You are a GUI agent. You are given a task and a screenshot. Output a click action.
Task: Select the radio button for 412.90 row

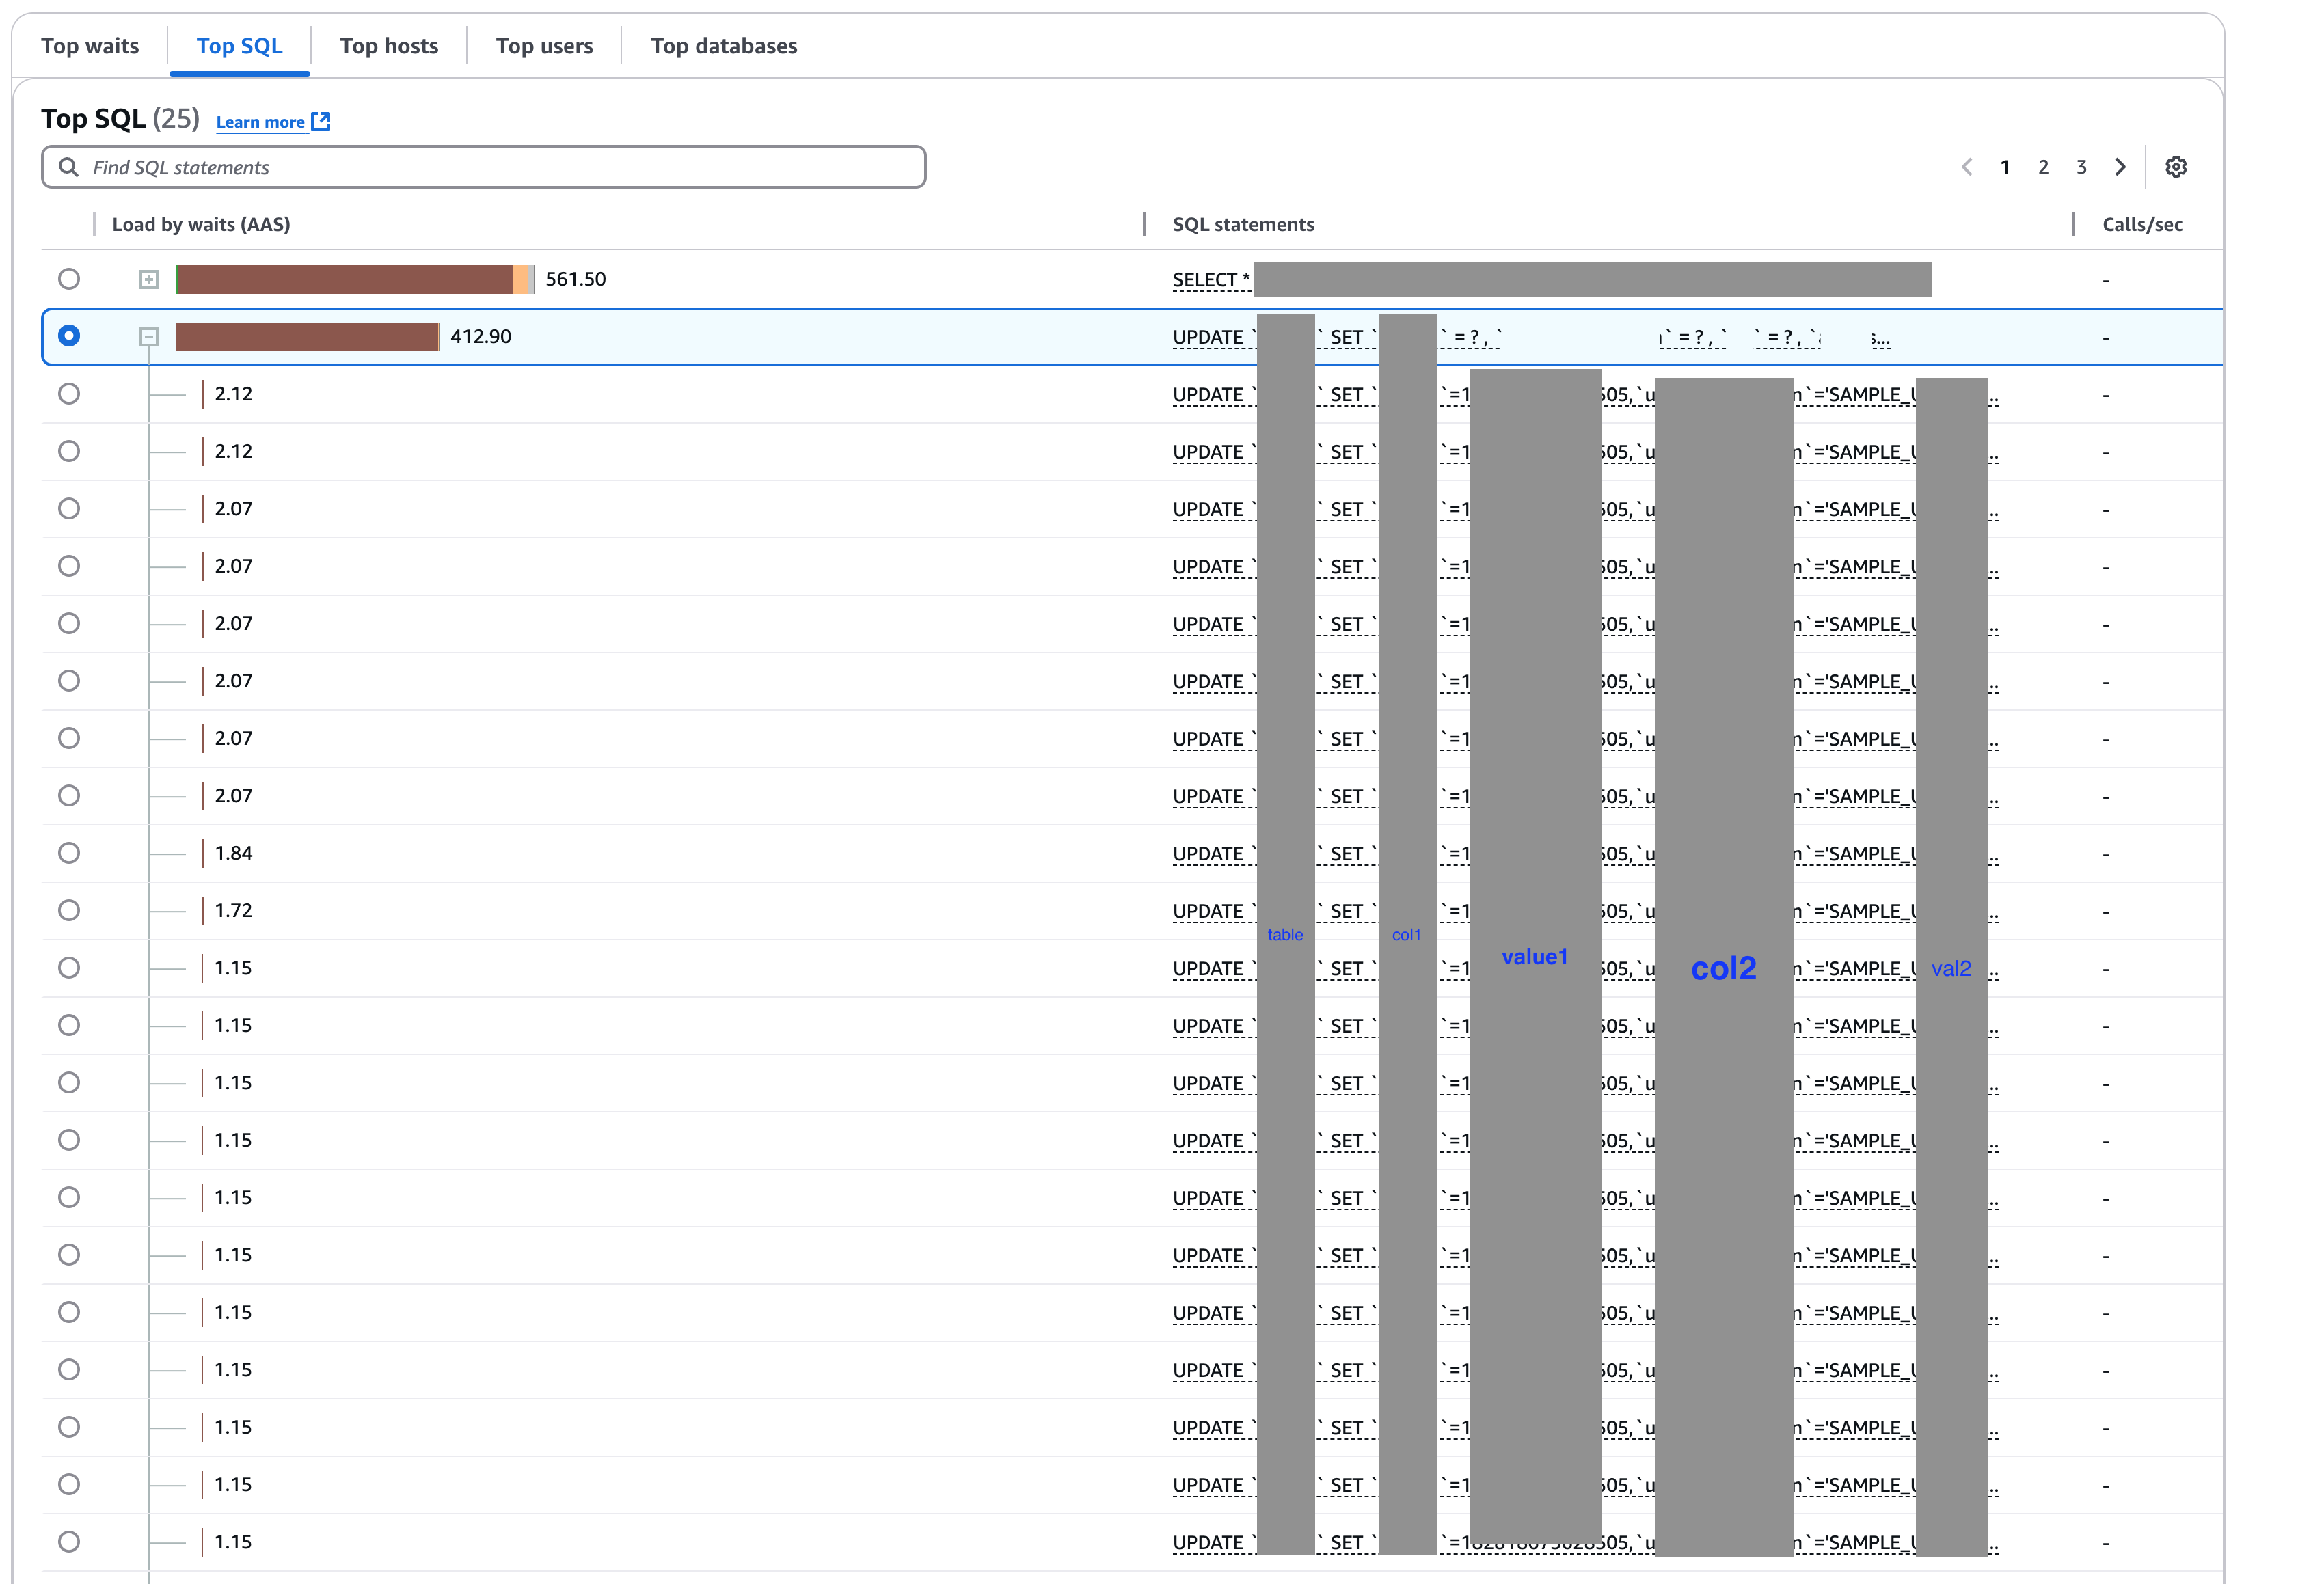(x=69, y=336)
